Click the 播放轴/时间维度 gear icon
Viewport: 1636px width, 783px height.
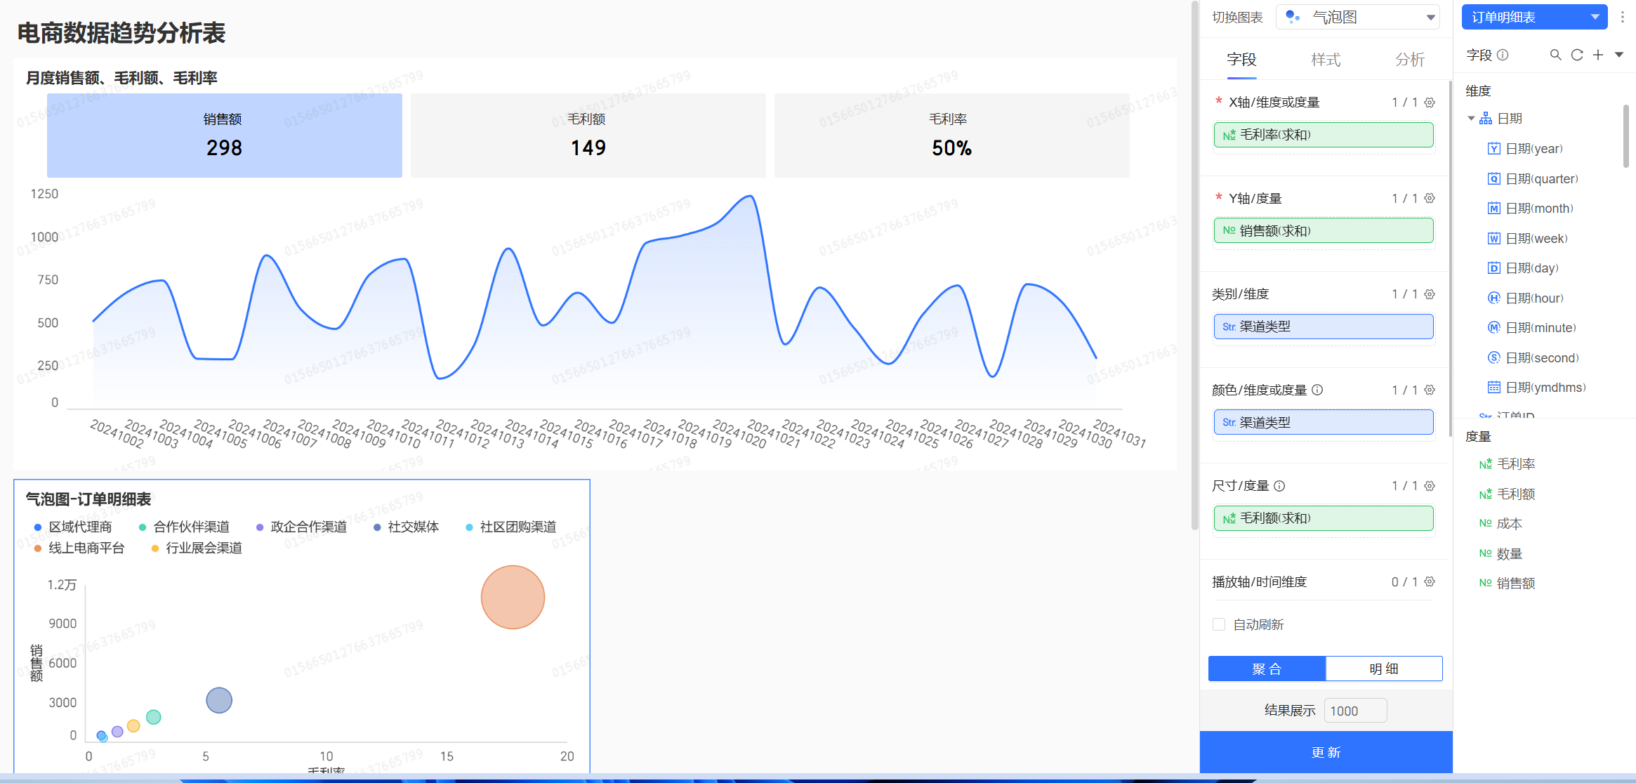1430,581
